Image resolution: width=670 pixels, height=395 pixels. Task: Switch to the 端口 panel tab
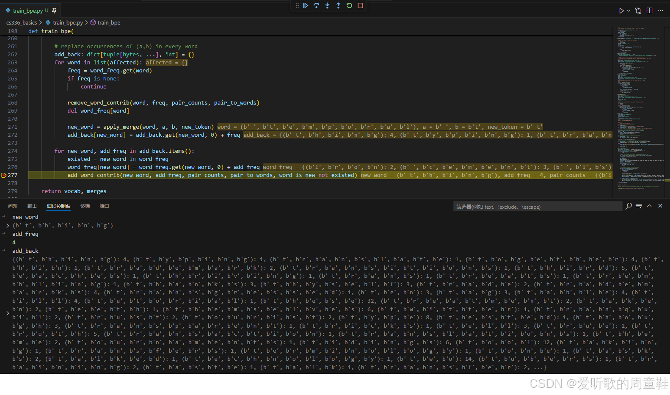pos(105,206)
